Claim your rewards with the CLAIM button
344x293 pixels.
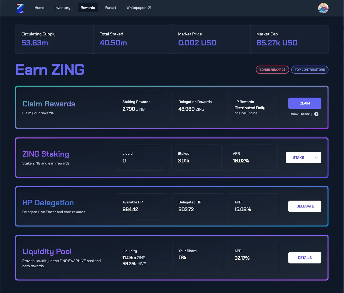[x=305, y=103]
